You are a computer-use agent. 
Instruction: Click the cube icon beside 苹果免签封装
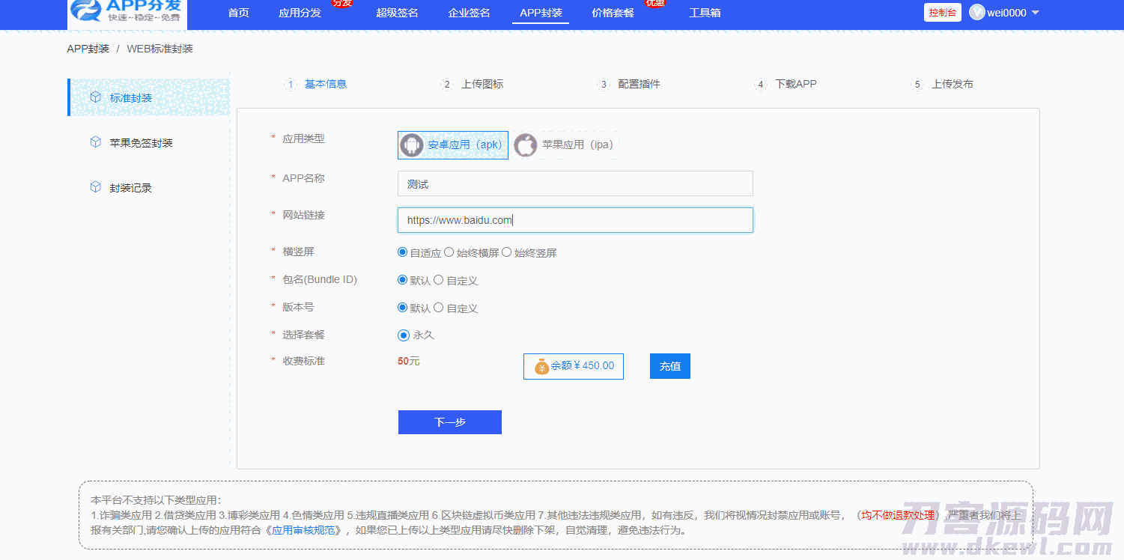point(95,142)
